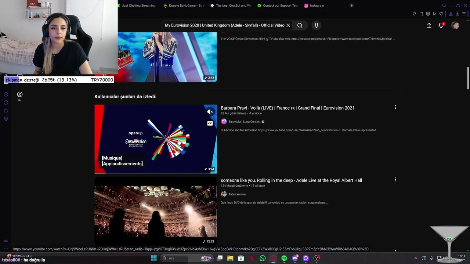Open WhatsApp from taskbar

[263, 258]
